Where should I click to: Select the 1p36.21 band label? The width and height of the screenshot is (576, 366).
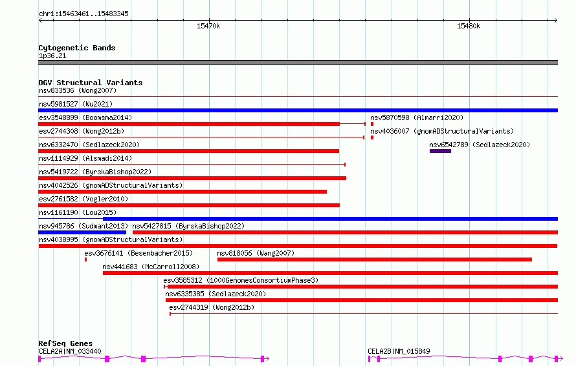click(52, 56)
